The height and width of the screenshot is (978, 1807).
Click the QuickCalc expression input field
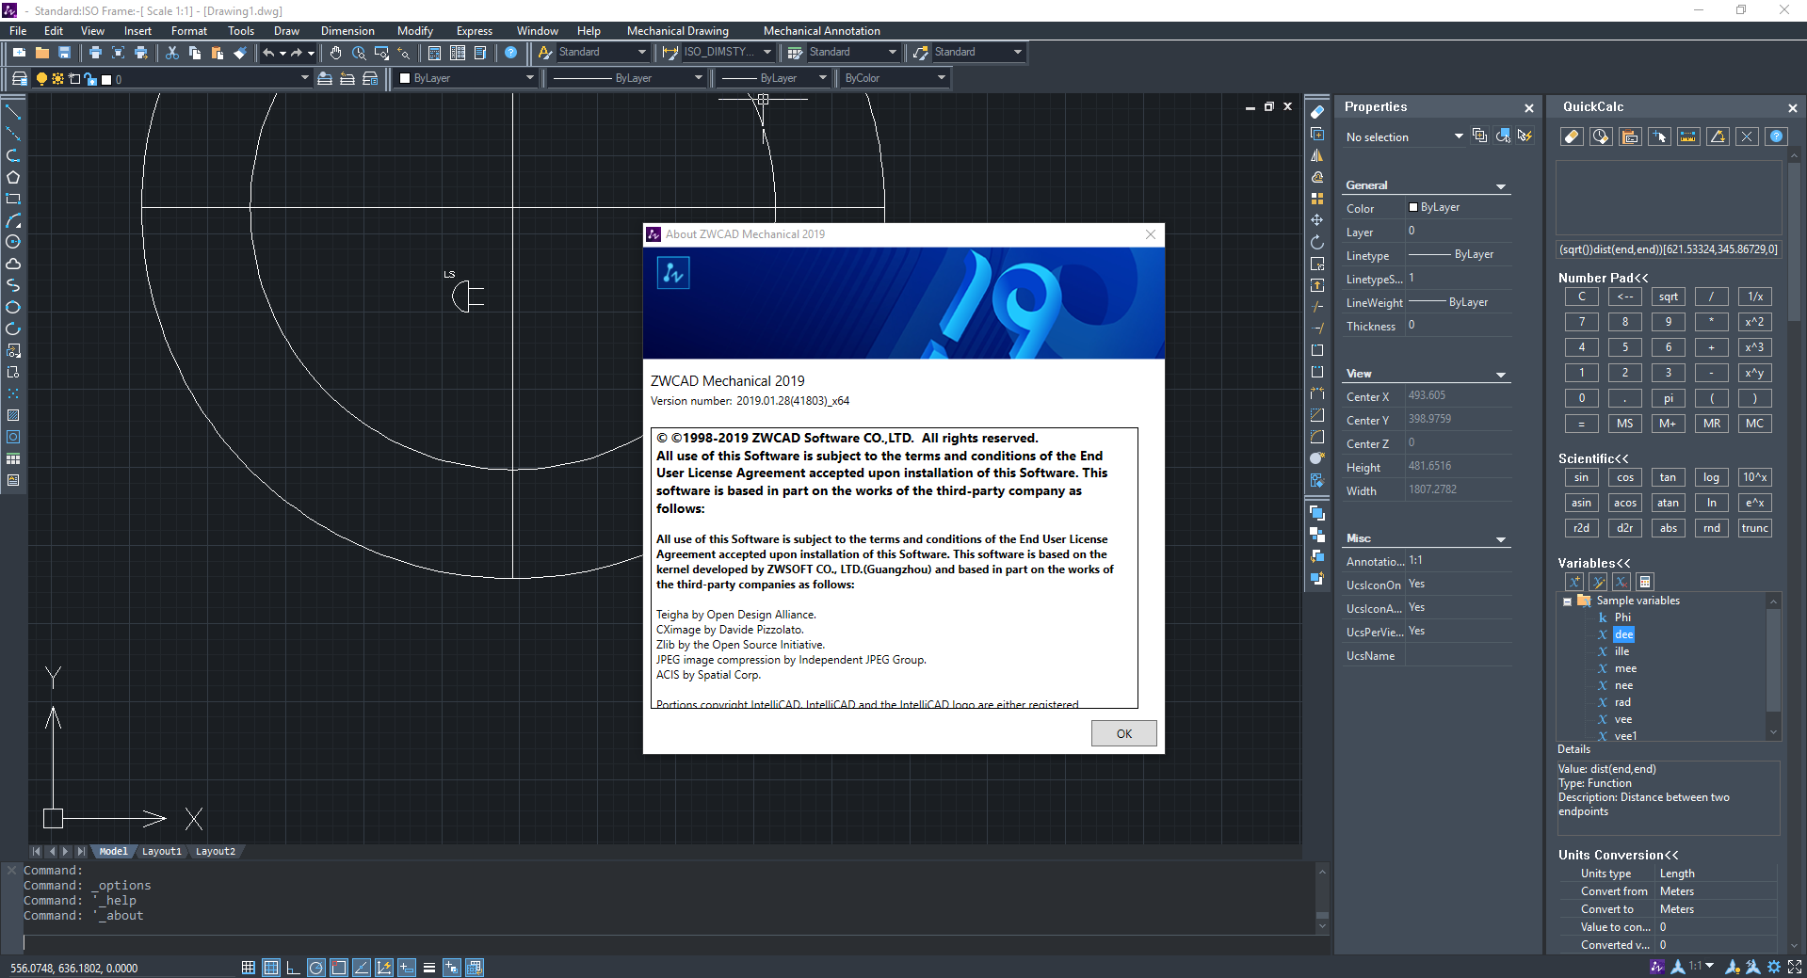tap(1669, 249)
